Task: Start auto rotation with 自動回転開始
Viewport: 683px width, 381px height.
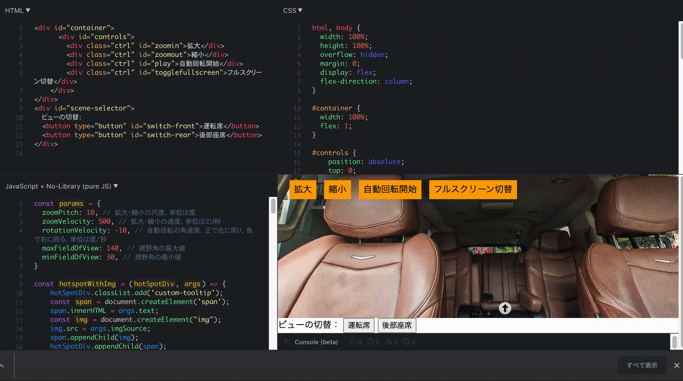Action: point(390,189)
